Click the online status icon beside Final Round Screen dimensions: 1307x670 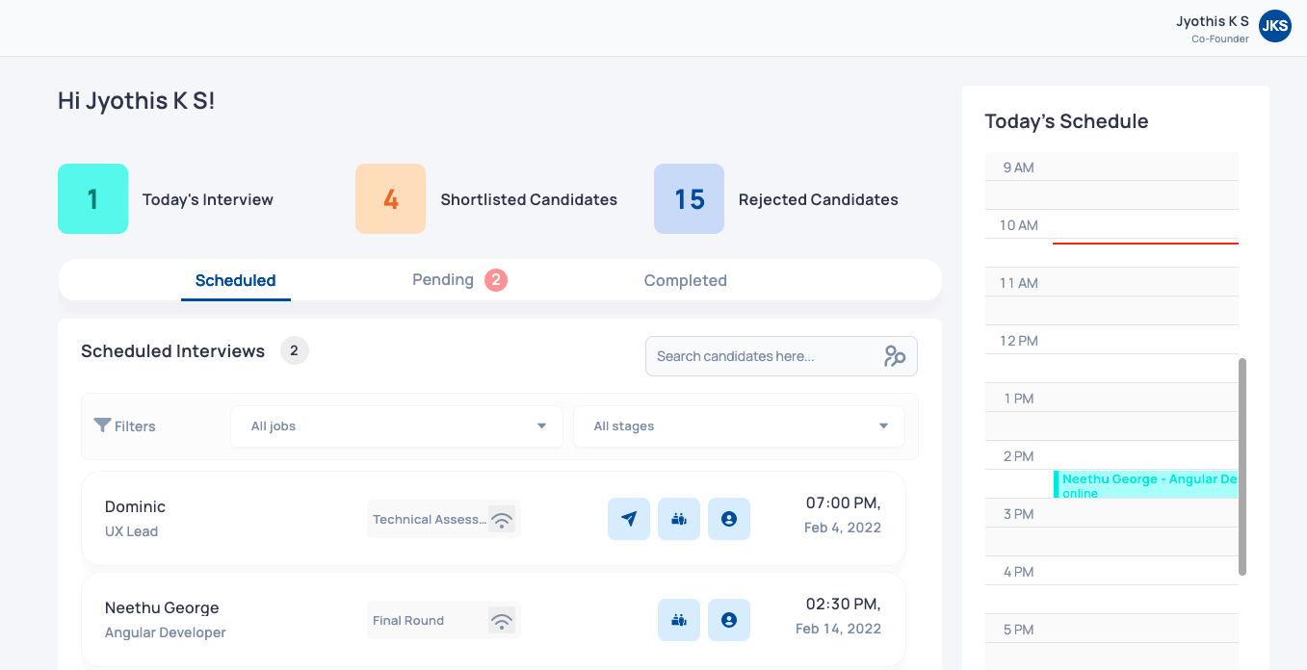502,620
